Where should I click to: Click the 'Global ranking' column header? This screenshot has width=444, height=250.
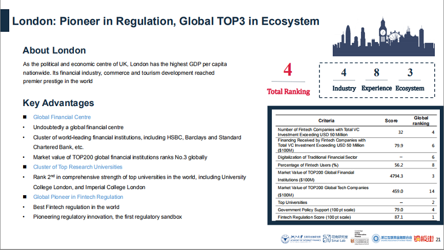coord(421,121)
